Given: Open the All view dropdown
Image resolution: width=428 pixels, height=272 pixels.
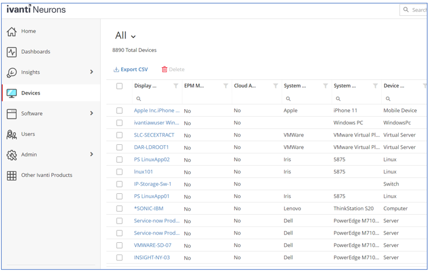Looking at the screenshot, I should pos(126,36).
